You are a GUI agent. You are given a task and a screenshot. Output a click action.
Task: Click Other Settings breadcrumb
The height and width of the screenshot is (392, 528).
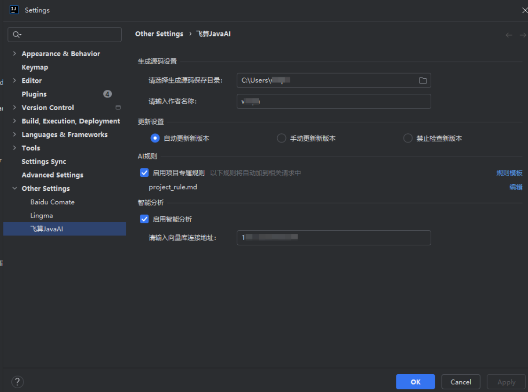159,34
